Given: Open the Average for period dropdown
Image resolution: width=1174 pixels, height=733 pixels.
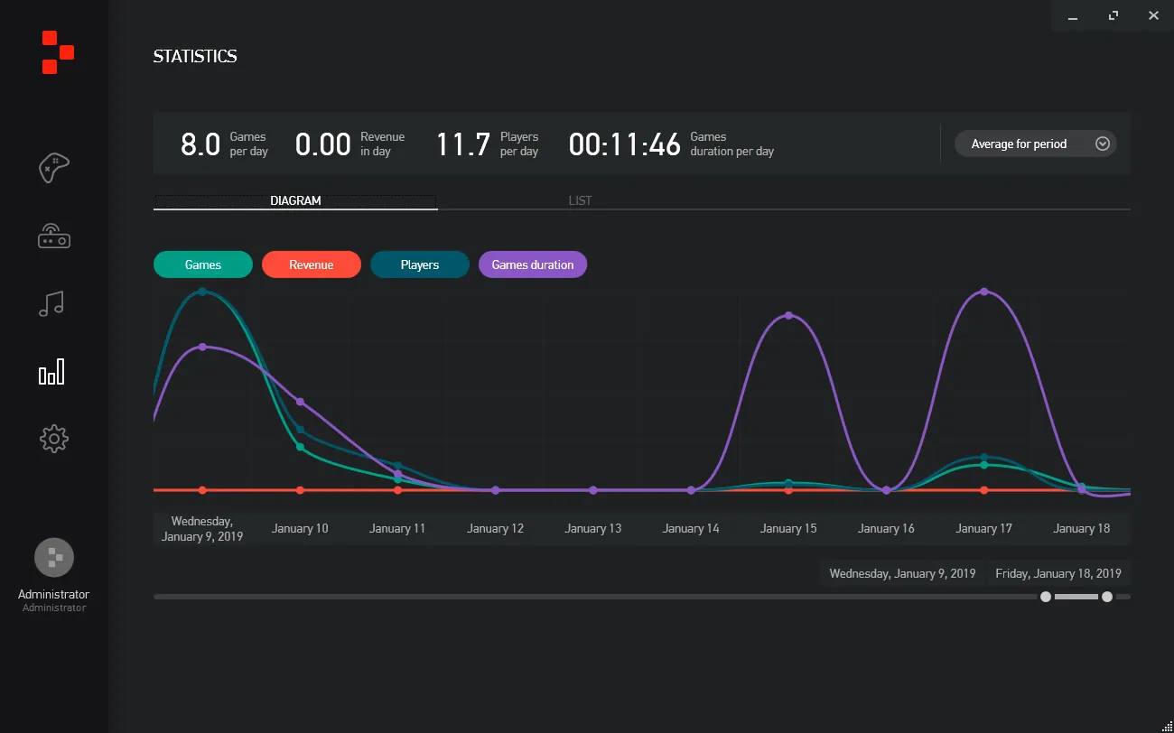Looking at the screenshot, I should point(1036,144).
